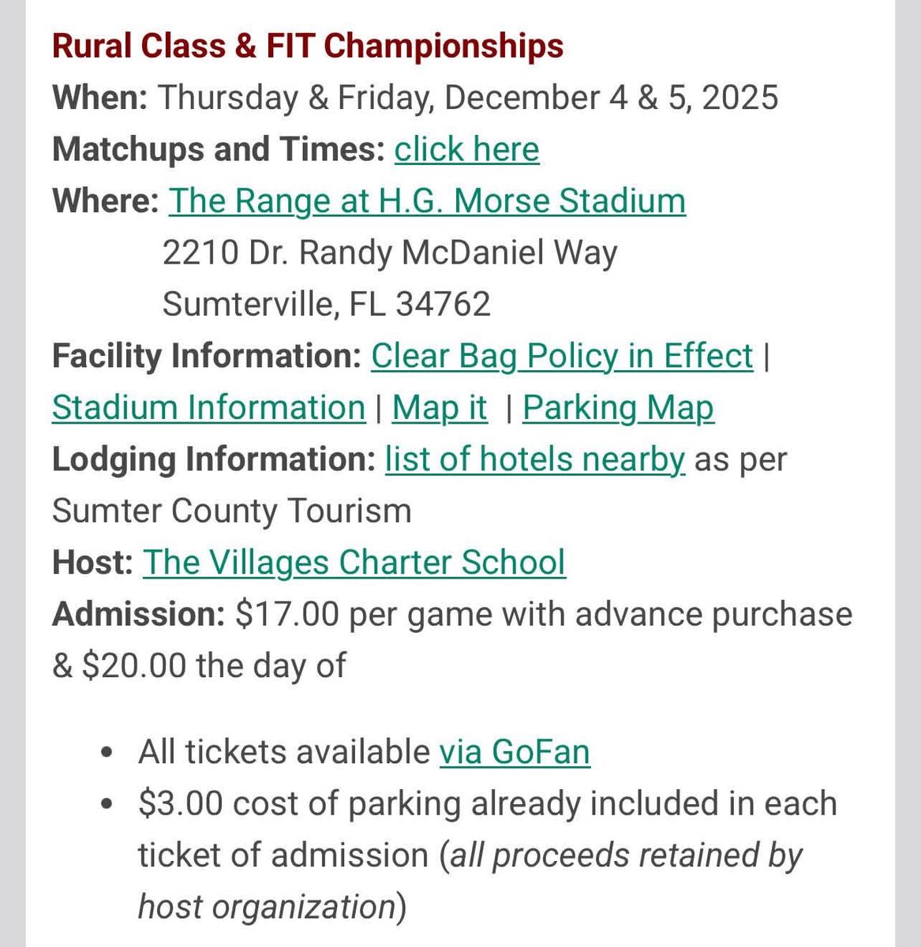Screen dimensions: 921x947
Task: Click the 'Facility Information:' label
Action: 206,356
